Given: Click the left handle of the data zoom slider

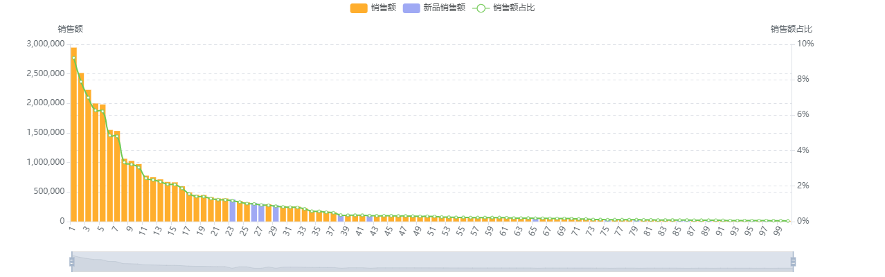Looking at the screenshot, I should 71,261.
